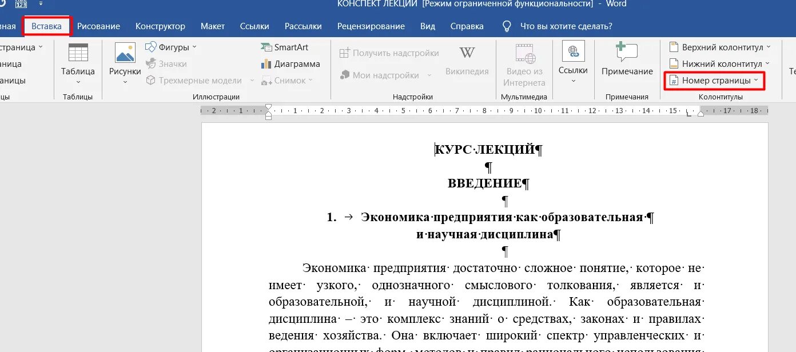This screenshot has width=796, height=352.
Task: Click the Значки icons button
Action: click(x=166, y=64)
